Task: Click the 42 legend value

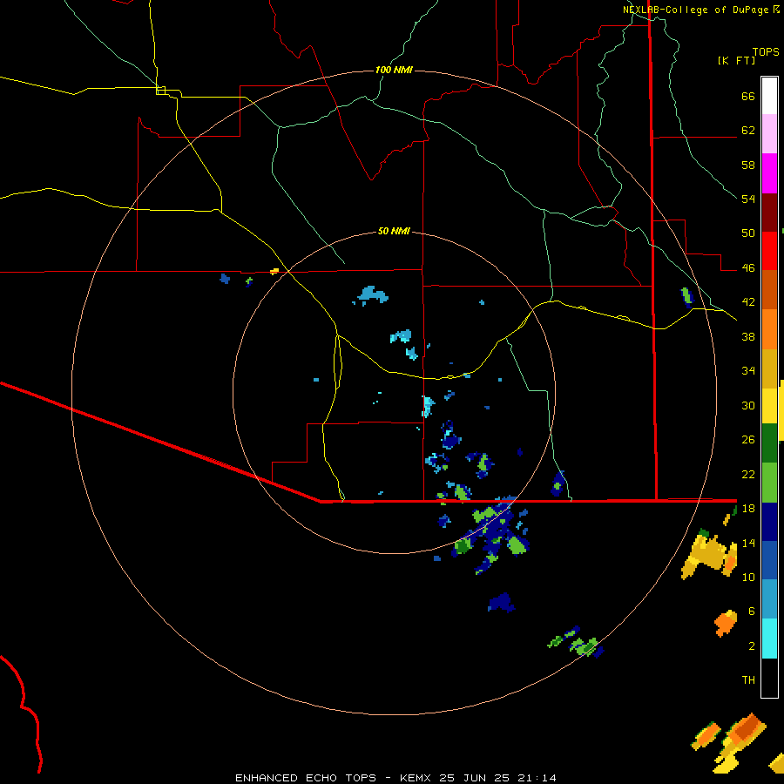Action: pyautogui.click(x=748, y=302)
